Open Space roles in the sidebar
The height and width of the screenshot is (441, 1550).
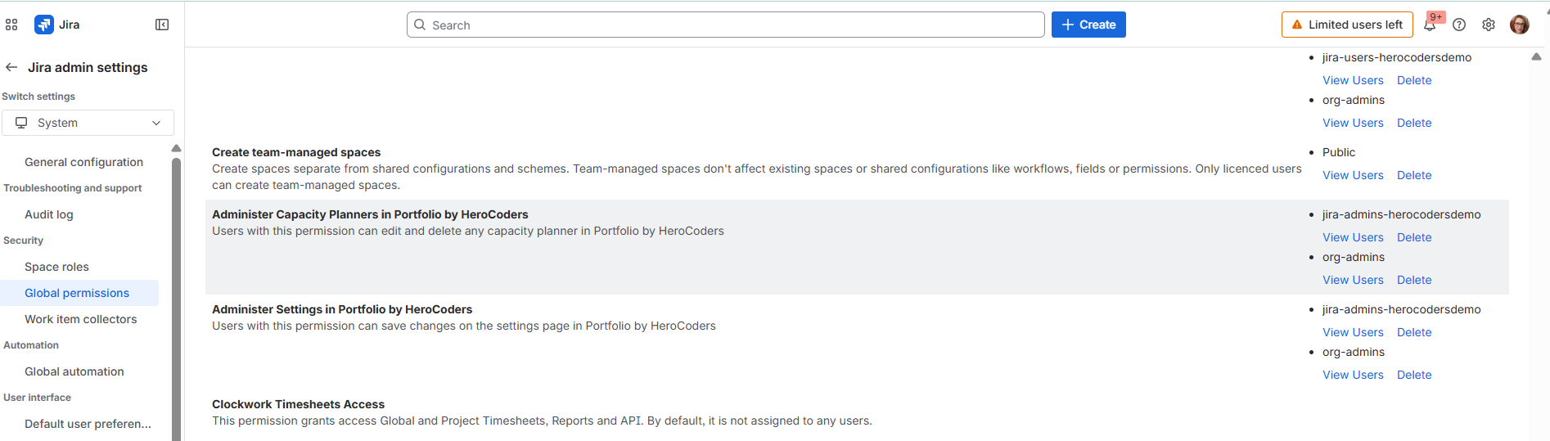pyautogui.click(x=56, y=267)
